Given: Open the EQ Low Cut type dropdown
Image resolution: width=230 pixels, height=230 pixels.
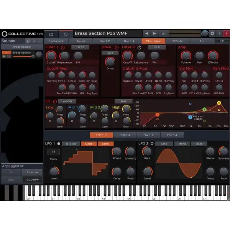Looking at the screenshot, I should [x=67, y=101].
